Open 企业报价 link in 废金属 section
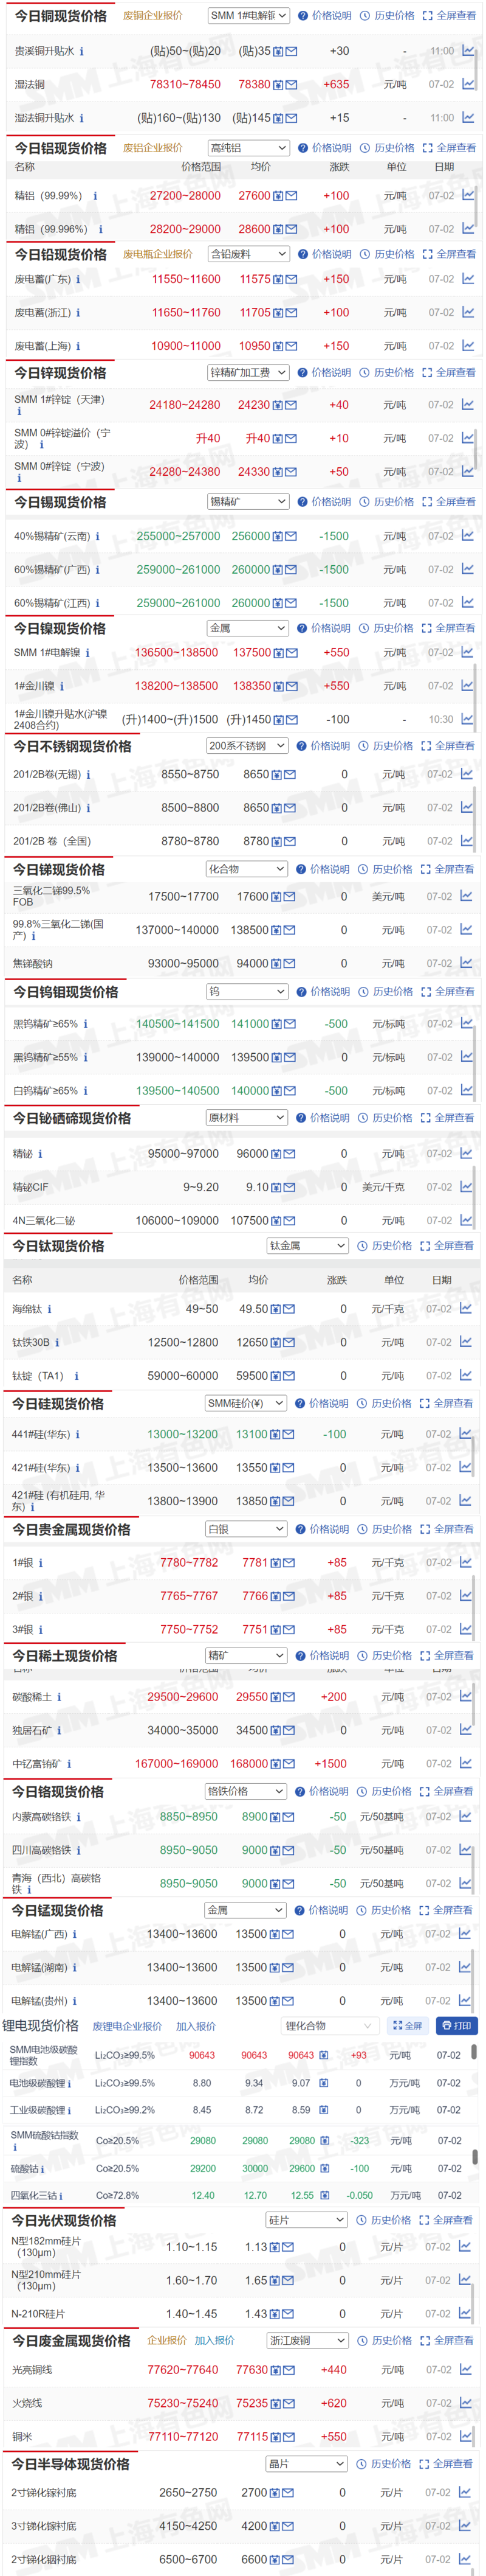 (166, 2340)
